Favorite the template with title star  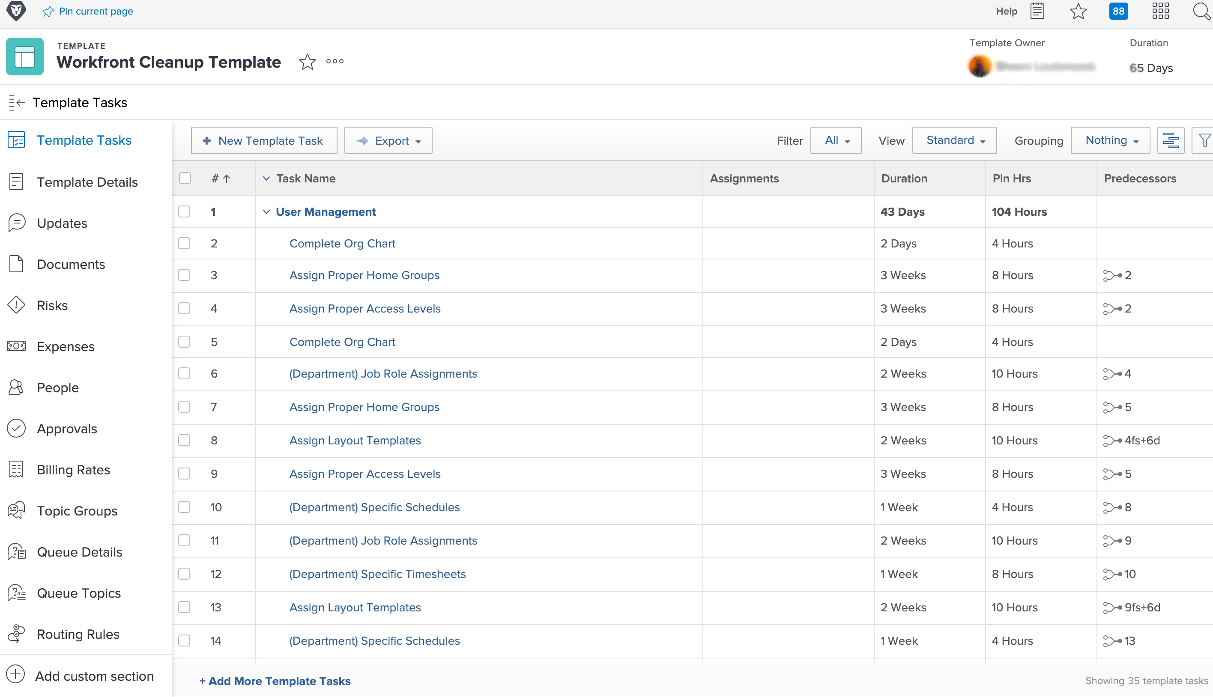tap(307, 62)
